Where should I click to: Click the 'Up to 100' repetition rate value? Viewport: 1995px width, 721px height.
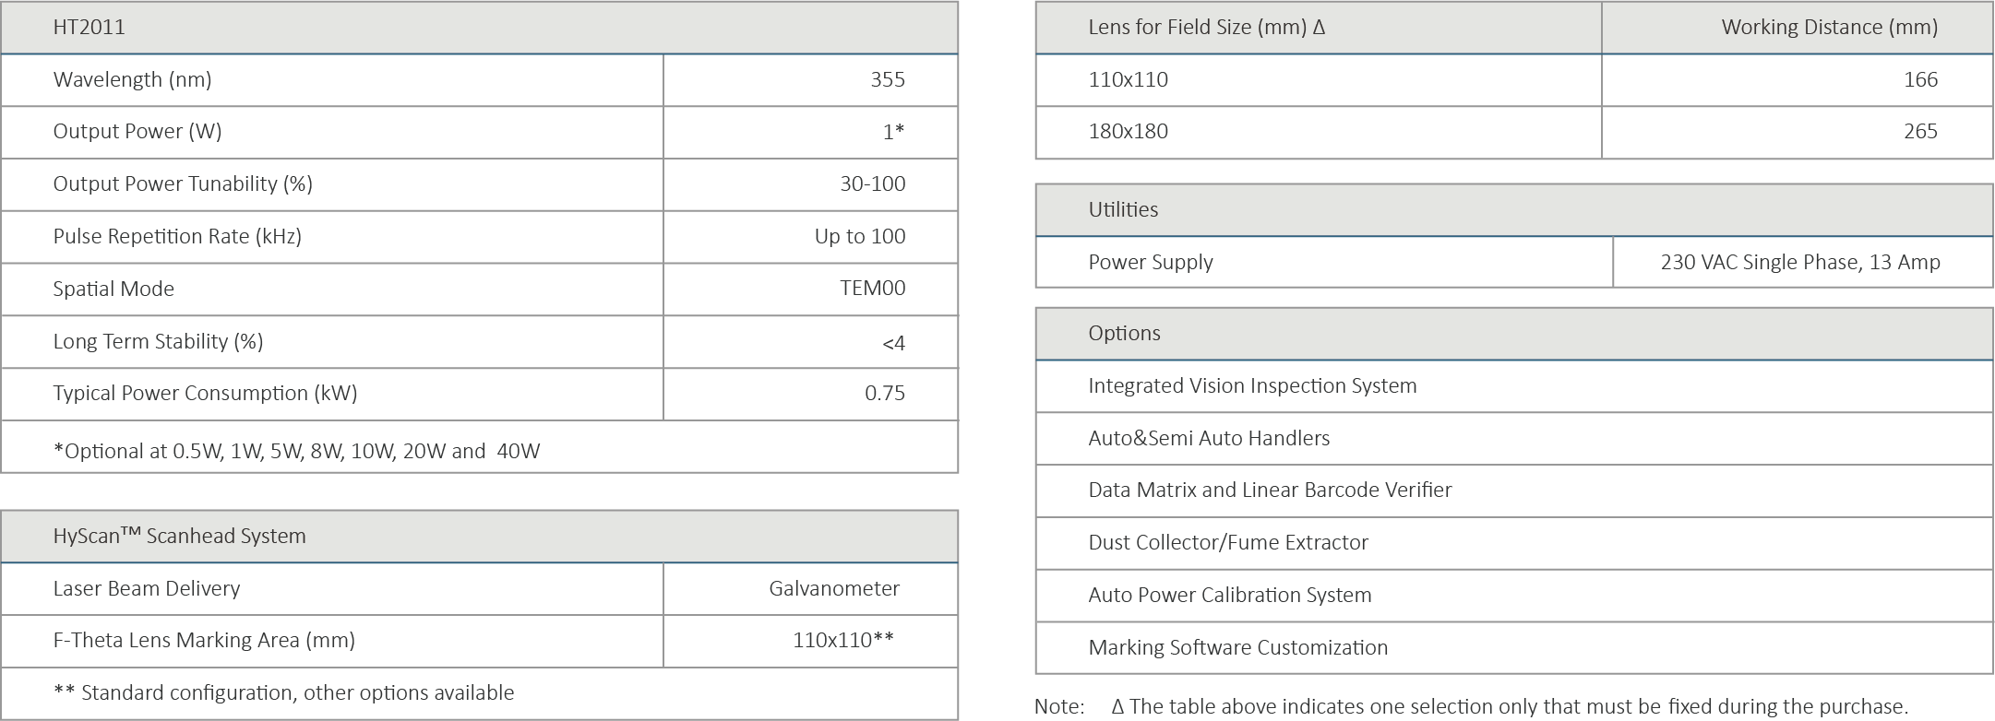[859, 236]
